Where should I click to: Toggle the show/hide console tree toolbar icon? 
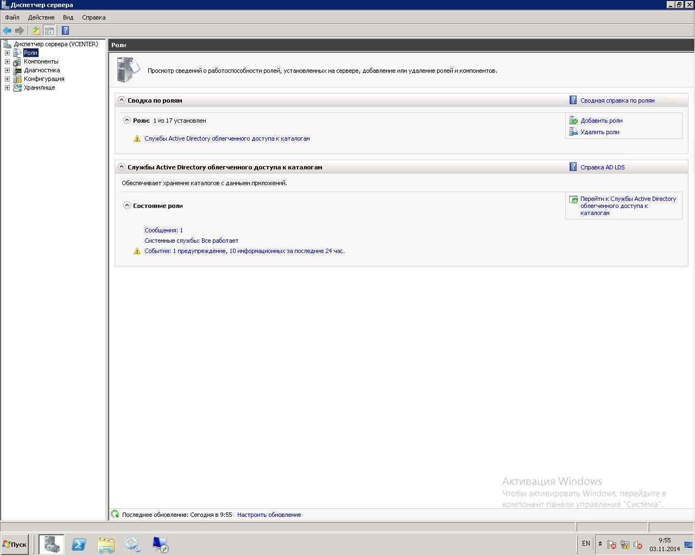click(49, 30)
